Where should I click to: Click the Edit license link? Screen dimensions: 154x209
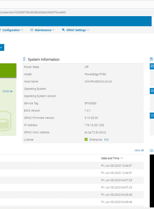coord(107,140)
